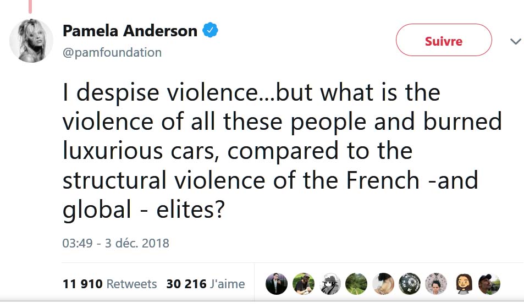This screenshot has width=524, height=308.
Task: Click the black patterned circle avatar
Action: (410, 284)
